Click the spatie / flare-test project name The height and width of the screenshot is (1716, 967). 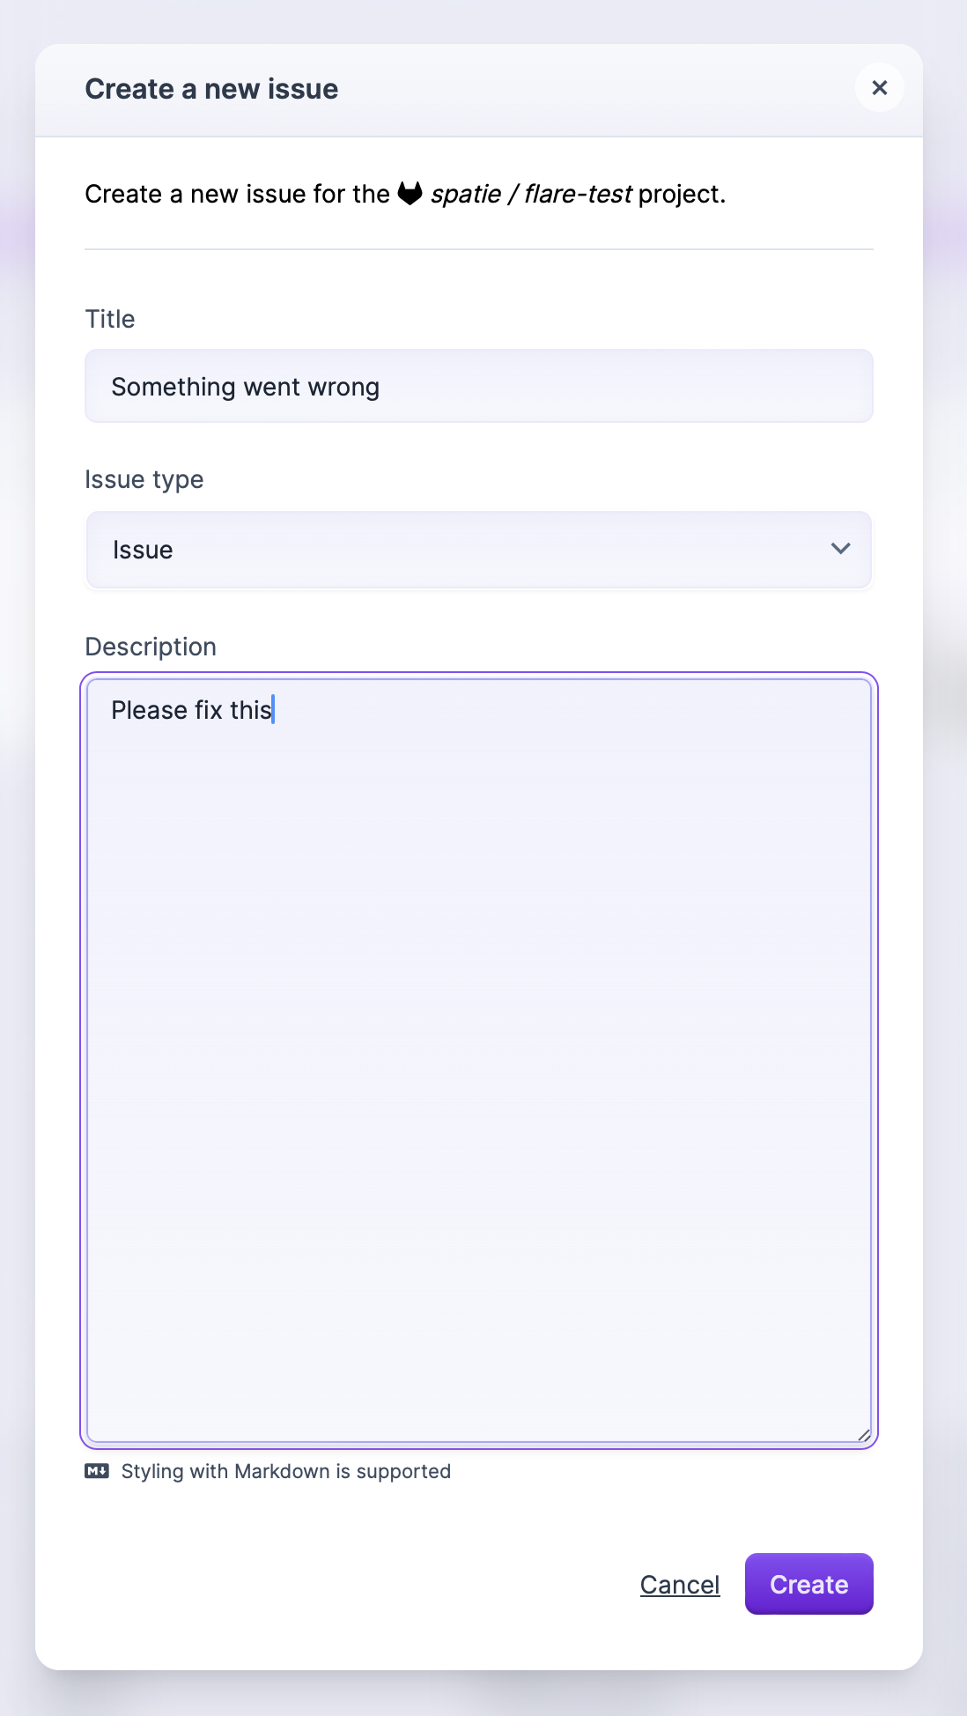click(x=530, y=194)
